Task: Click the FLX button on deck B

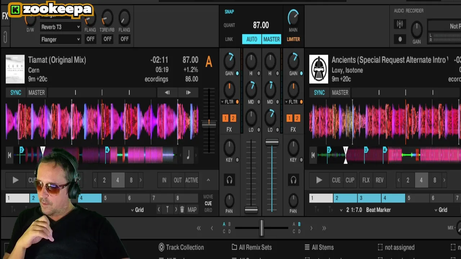Action: 366,180
